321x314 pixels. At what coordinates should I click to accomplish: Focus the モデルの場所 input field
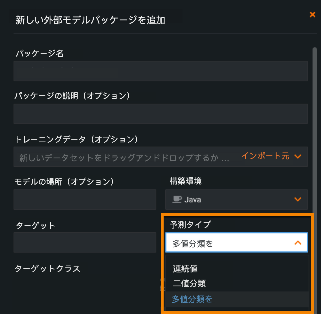tap(85, 200)
